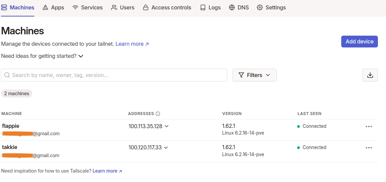Click the download export icon button
The width and height of the screenshot is (386, 182).
pos(370,75)
